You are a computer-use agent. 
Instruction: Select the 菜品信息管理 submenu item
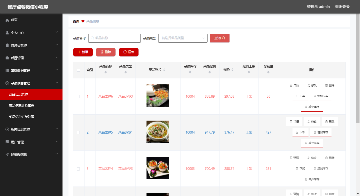31,94
